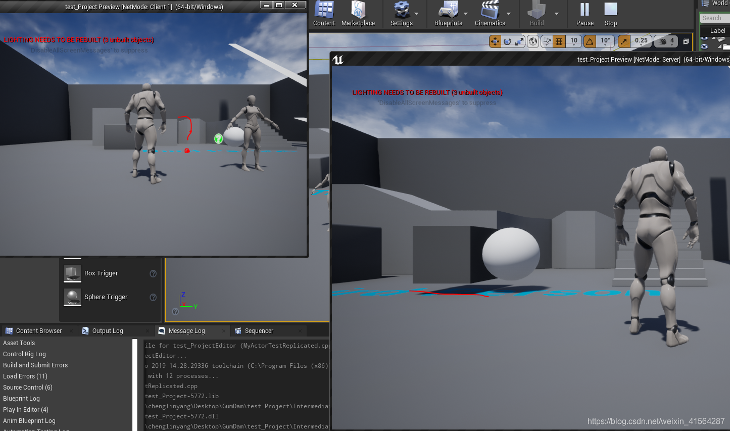Minimize the Client 1 preview window
730x431 pixels.
tap(267, 5)
